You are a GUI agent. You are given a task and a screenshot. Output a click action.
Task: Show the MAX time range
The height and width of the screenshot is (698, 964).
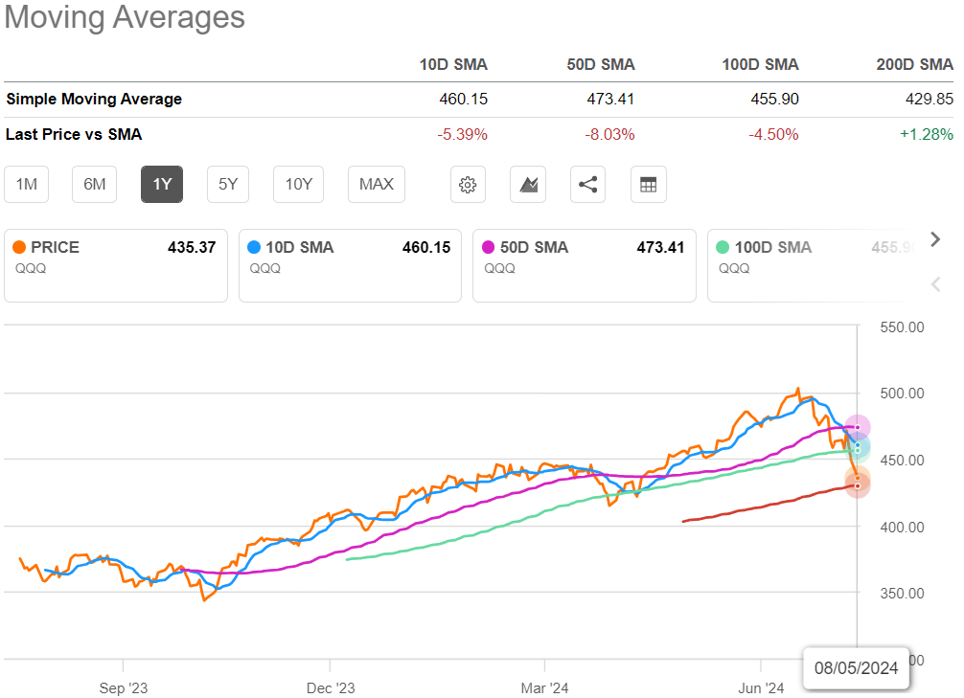[x=377, y=185]
